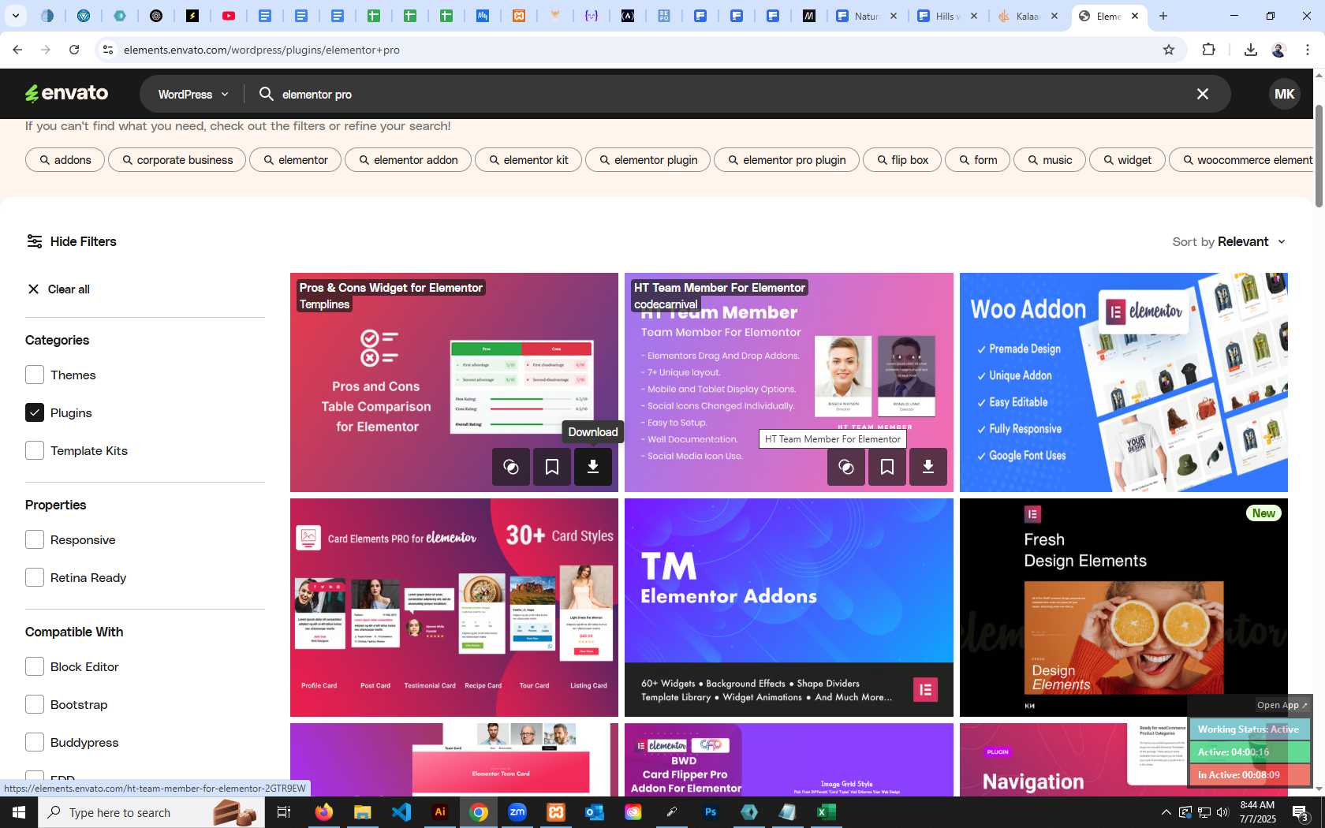Add HT Team Member to collection
The width and height of the screenshot is (1325, 828).
point(846,467)
